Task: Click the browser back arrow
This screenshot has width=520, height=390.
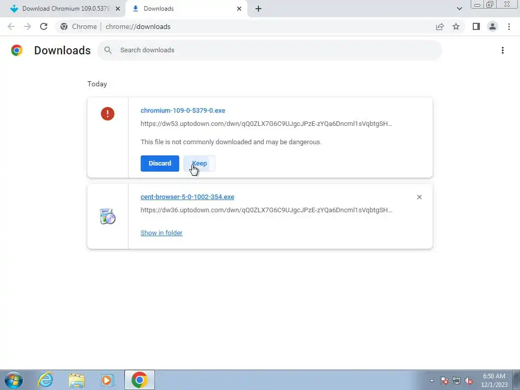Action: (x=11, y=26)
